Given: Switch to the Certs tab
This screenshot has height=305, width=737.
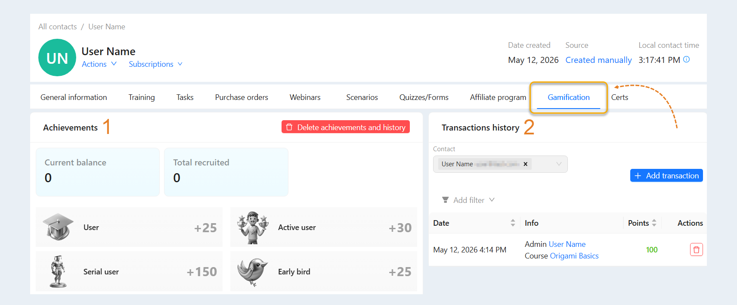Looking at the screenshot, I should (x=619, y=97).
